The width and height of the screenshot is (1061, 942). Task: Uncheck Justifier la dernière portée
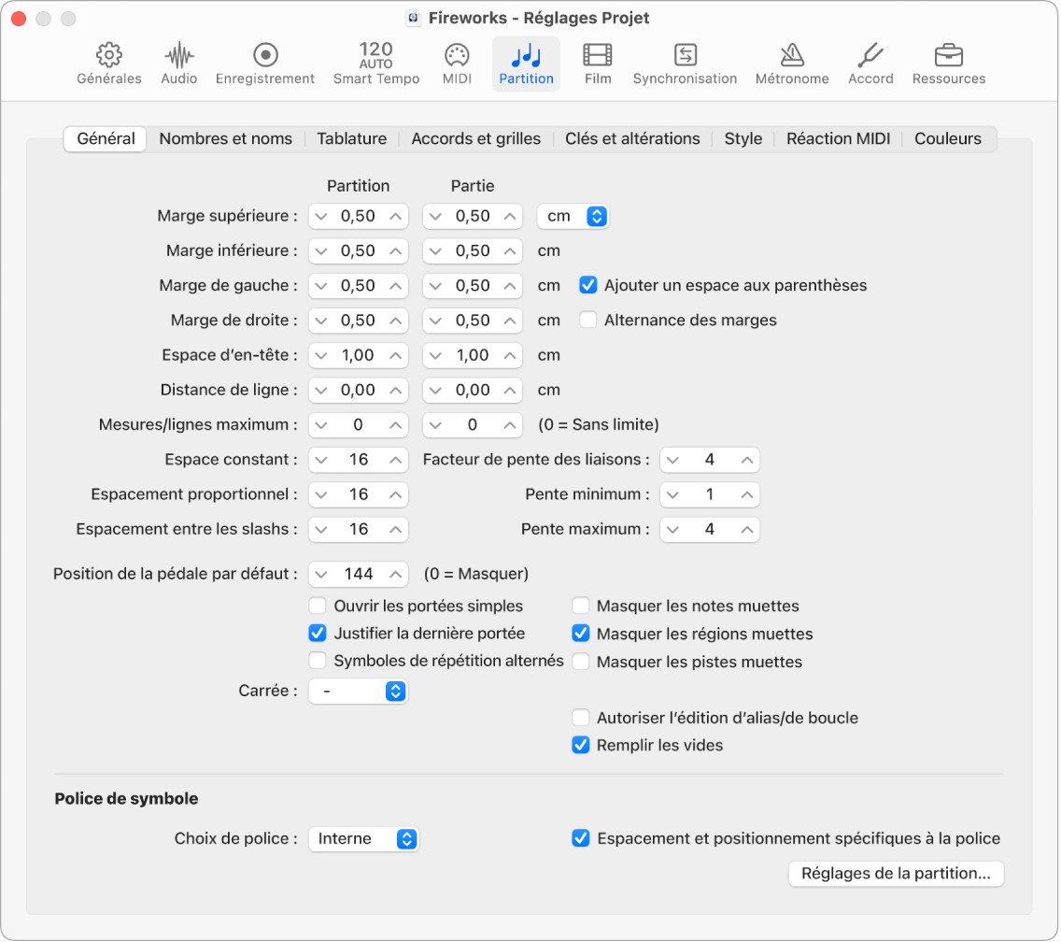tap(318, 634)
